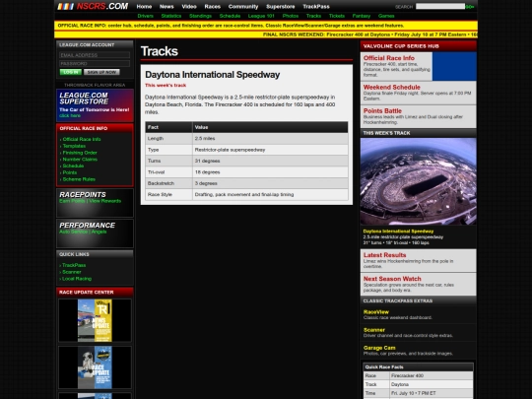Click View Rewards under RacePoints
The width and height of the screenshot is (532, 399).
[104, 201]
